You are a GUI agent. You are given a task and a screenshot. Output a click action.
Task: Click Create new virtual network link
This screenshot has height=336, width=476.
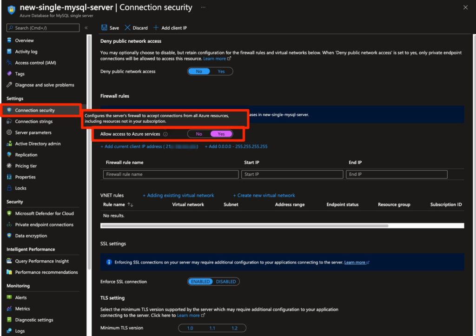(x=264, y=195)
